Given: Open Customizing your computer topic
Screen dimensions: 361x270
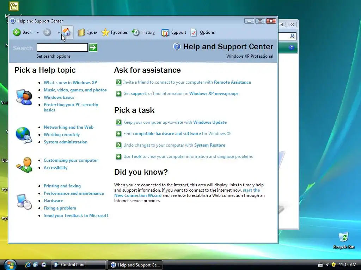Looking at the screenshot, I should click(71, 160).
